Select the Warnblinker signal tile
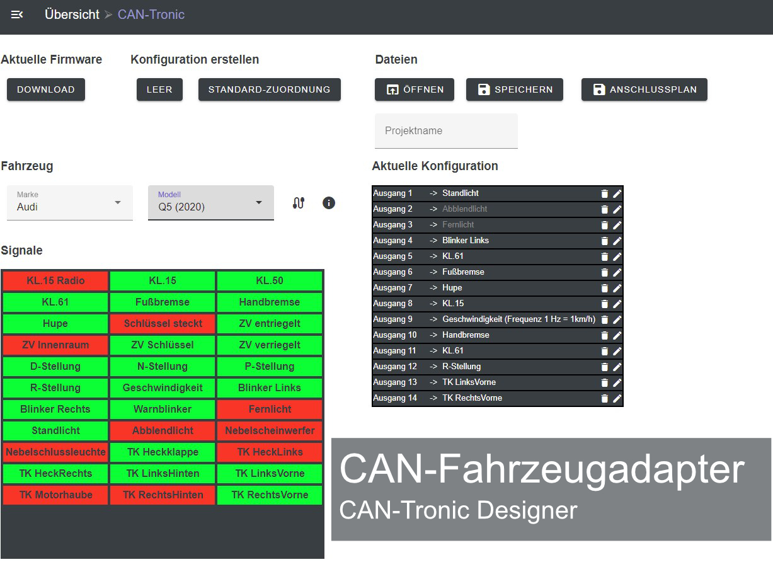Screen dimensions: 773x579 pyautogui.click(x=163, y=410)
